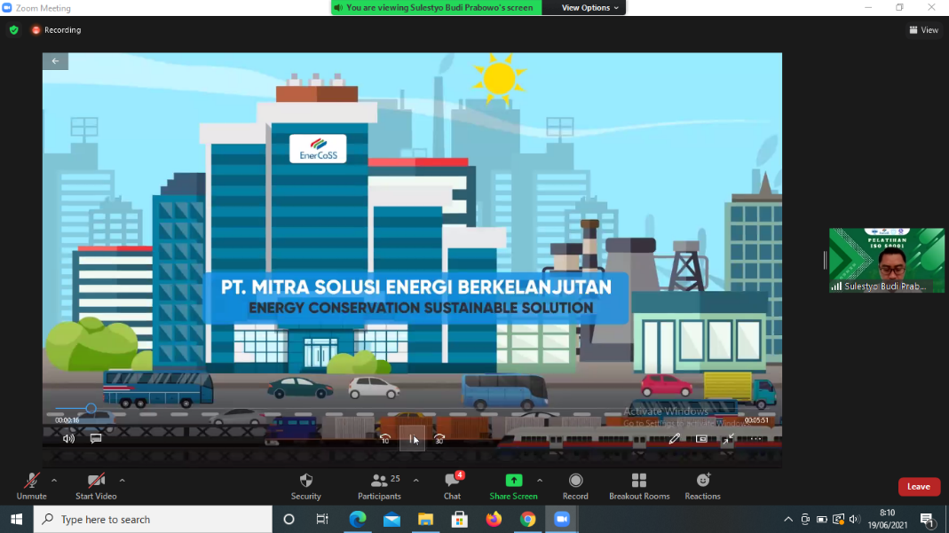Click the elapsed time 00:00:16
Viewport: 949px width, 533px height.
[67, 420]
